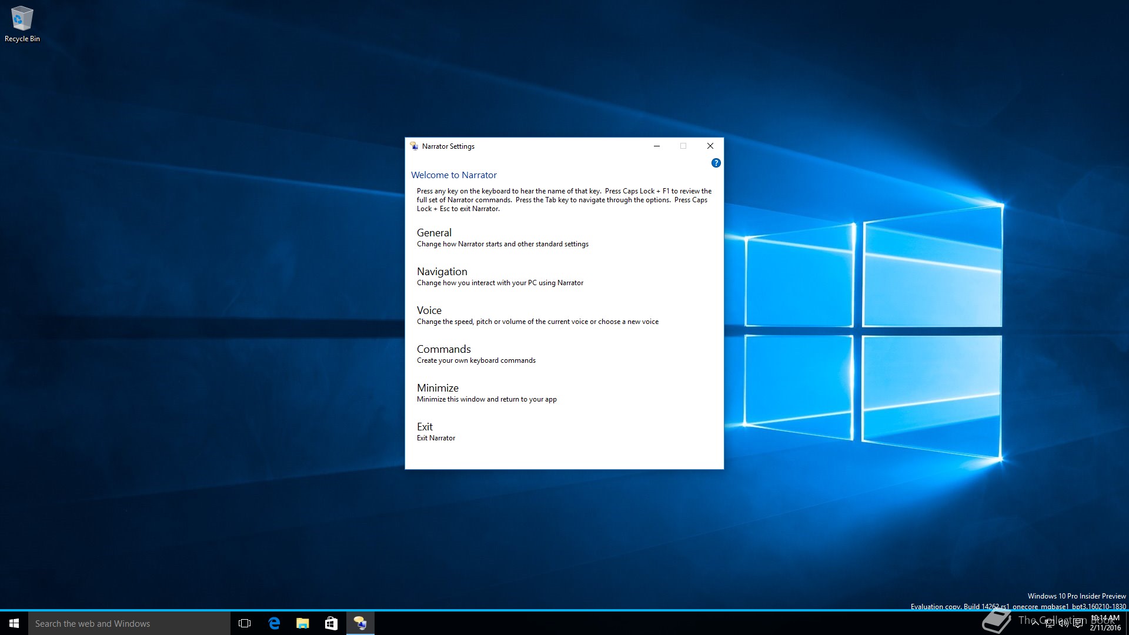Image resolution: width=1129 pixels, height=635 pixels.
Task: Open the Recycle Bin desktop icon
Action: [x=22, y=24]
